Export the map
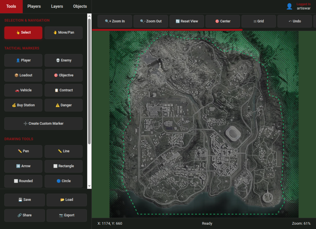 (x=67, y=215)
